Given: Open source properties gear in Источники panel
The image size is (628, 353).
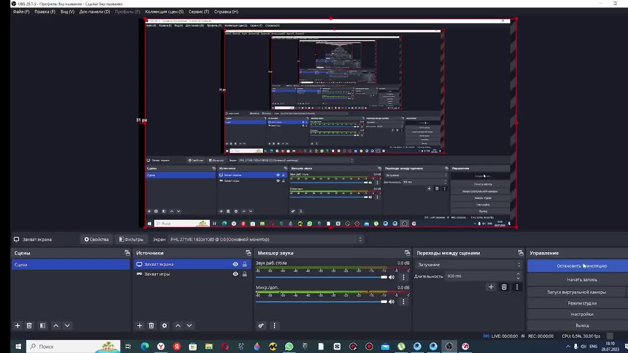Looking at the screenshot, I should (x=164, y=326).
